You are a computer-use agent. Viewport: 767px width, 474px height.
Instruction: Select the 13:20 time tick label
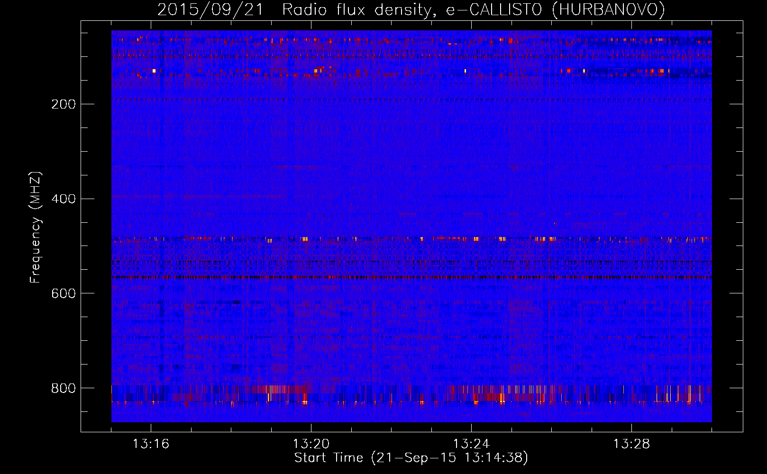[311, 444]
